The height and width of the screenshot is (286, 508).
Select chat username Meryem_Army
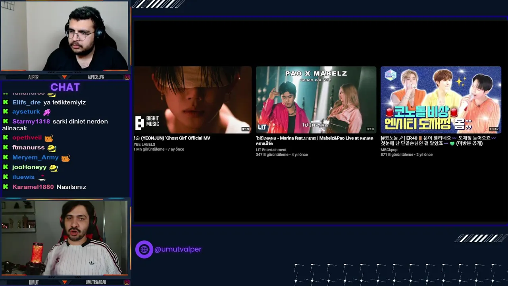35,157
